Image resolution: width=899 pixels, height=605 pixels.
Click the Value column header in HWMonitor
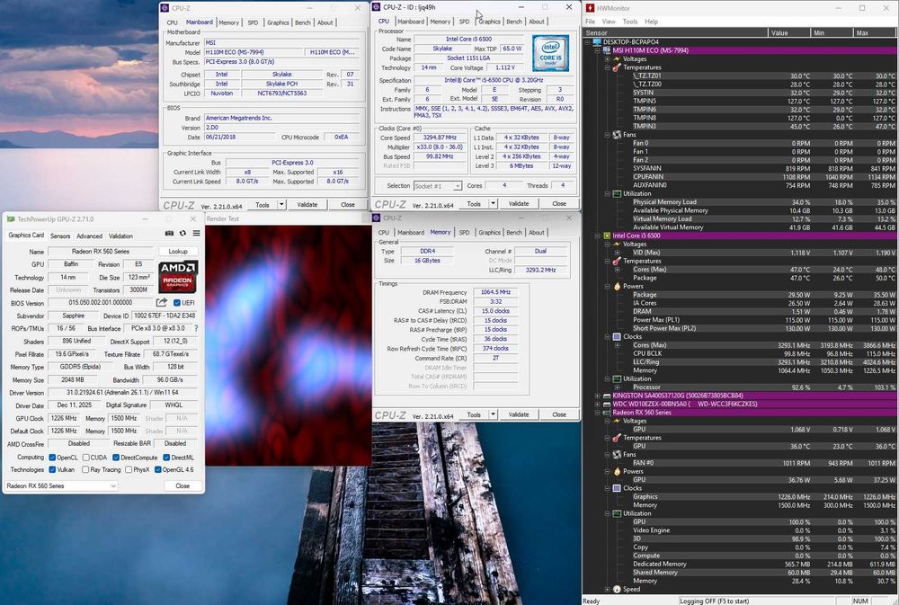tap(788, 32)
